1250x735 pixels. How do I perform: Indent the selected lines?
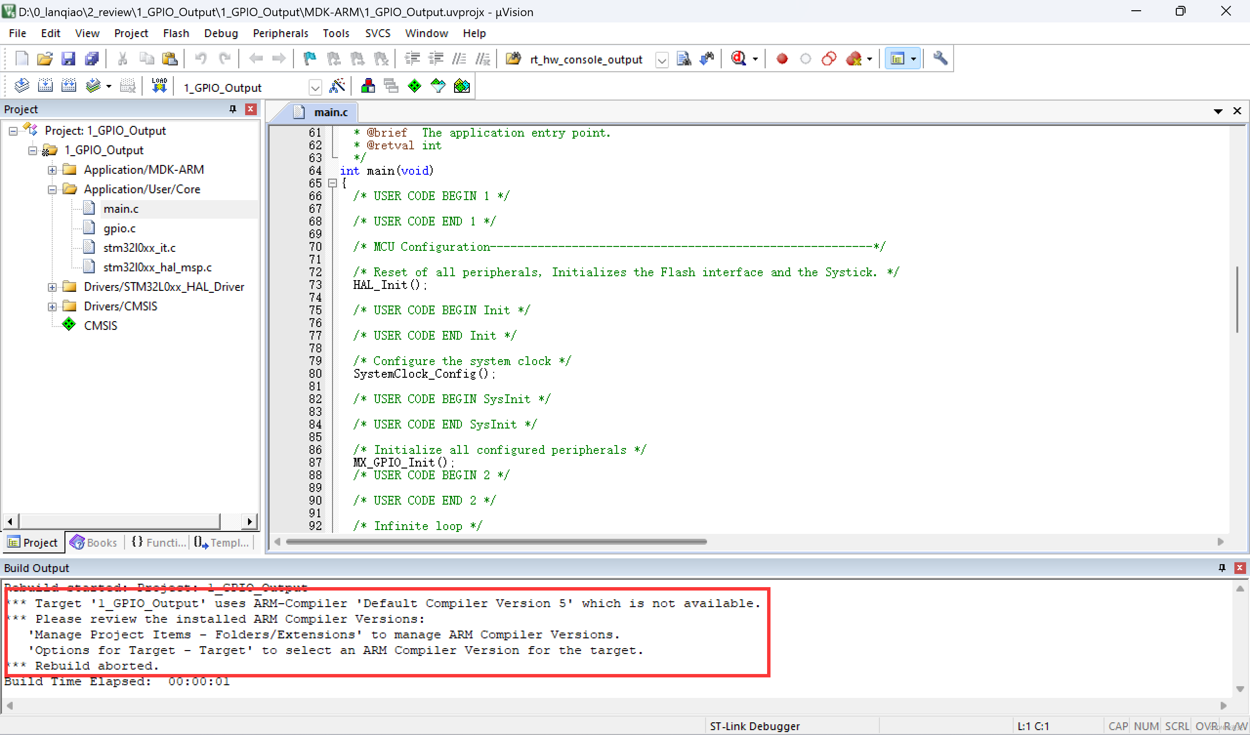click(x=412, y=59)
